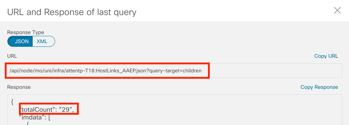This screenshot has width=349, height=125.
Task: Click the URL label above the field
Action: coord(12,56)
